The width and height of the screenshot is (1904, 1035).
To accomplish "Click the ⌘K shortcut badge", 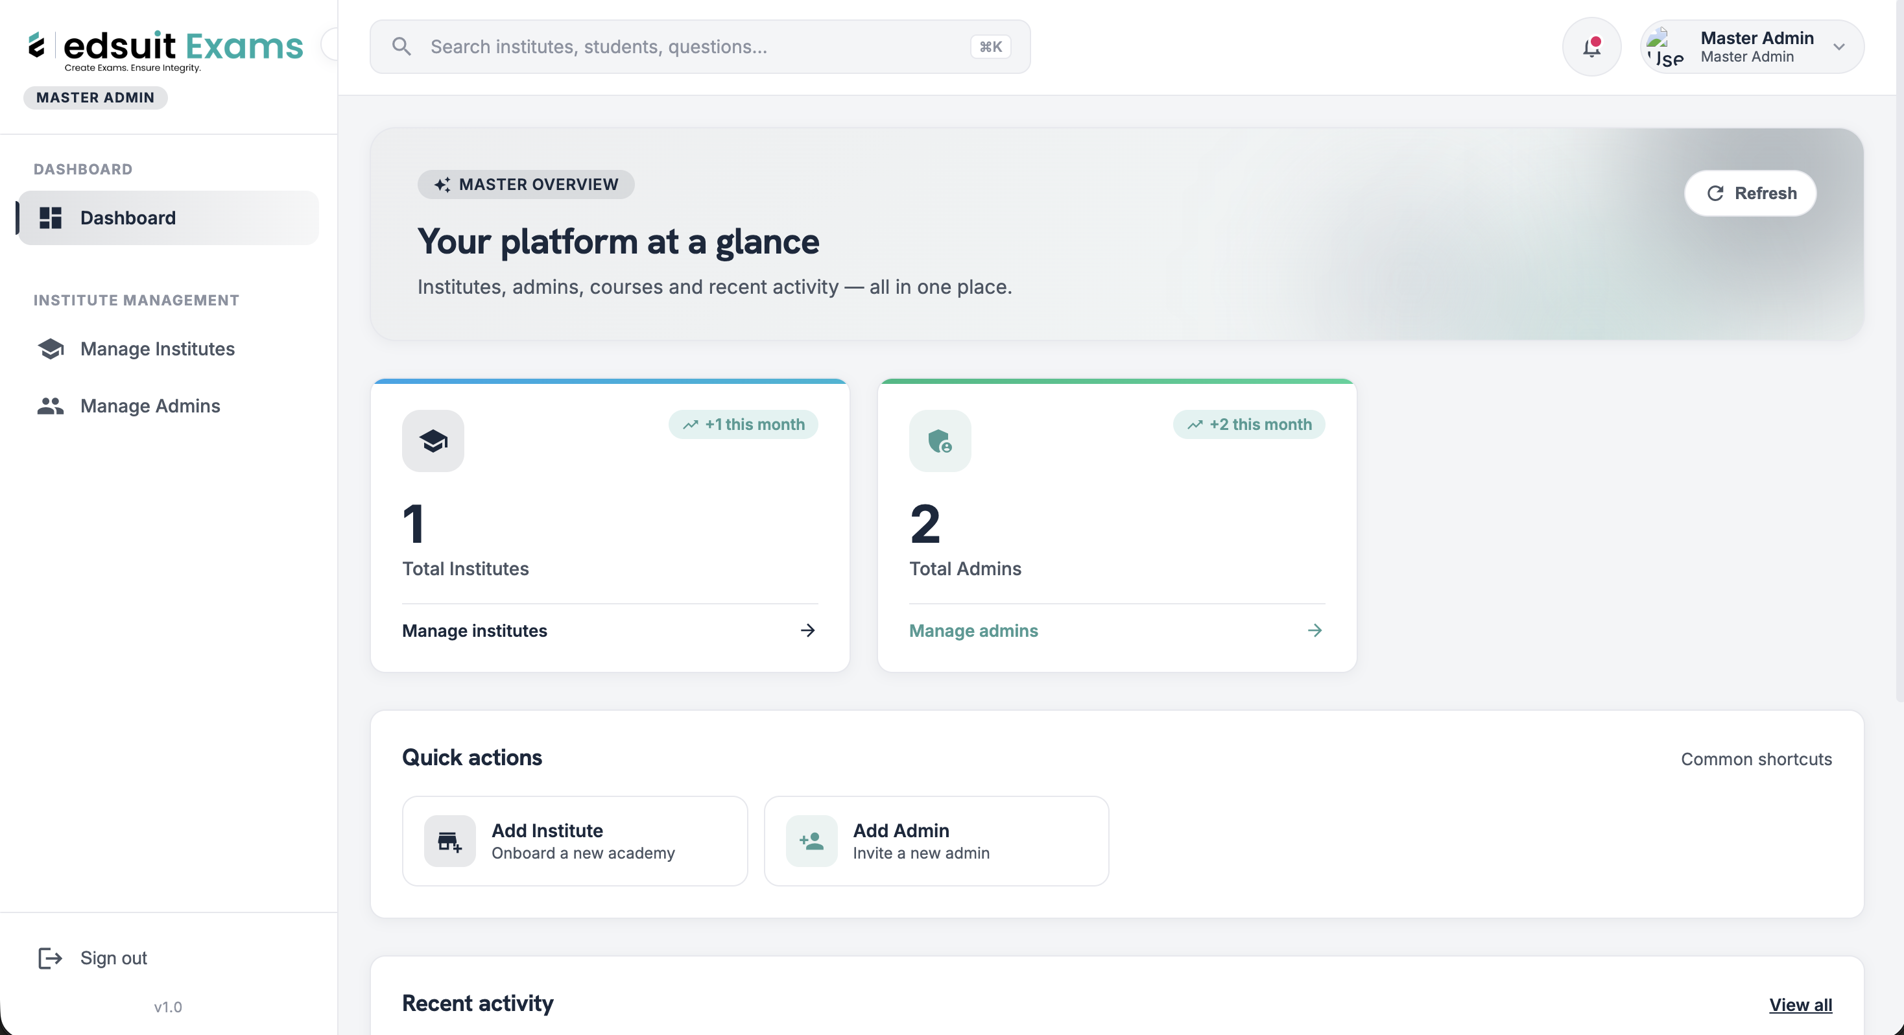I will click(990, 47).
